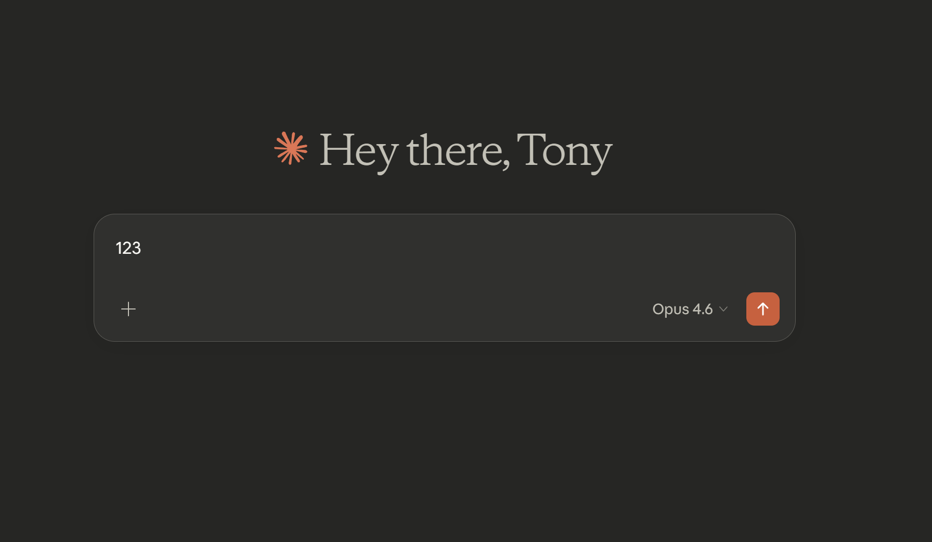Open the Opus 4.6 model selector
Viewport: 932px width, 542px height.
click(690, 309)
